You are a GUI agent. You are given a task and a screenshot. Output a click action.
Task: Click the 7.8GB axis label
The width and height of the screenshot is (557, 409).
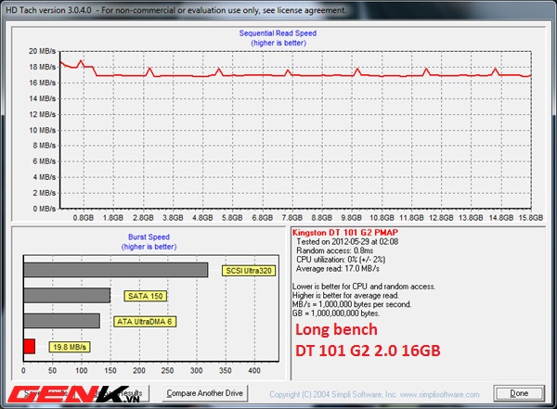(292, 218)
